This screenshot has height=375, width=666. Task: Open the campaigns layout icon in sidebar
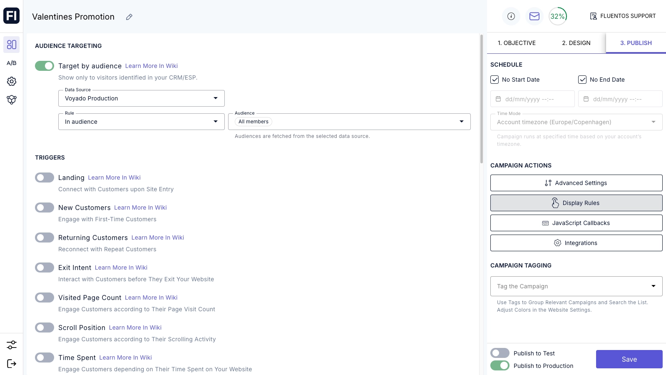point(12,45)
